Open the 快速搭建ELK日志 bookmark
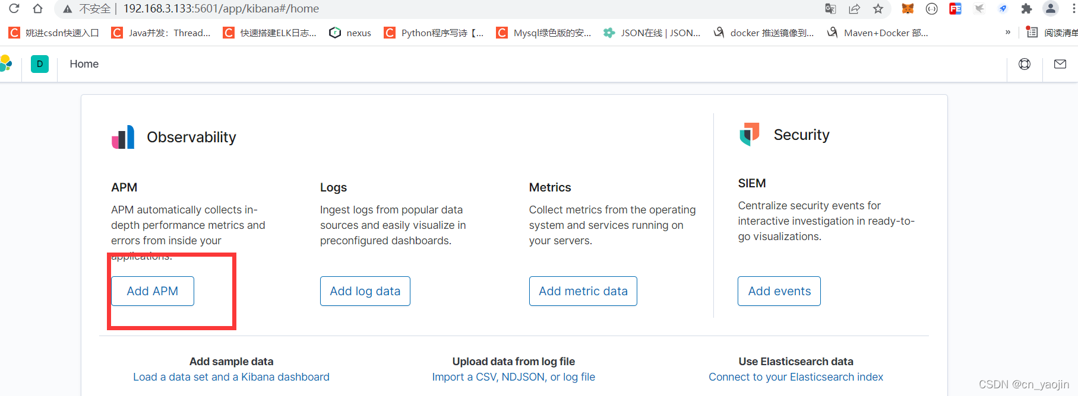Image resolution: width=1078 pixels, height=396 pixels. pyautogui.click(x=270, y=33)
